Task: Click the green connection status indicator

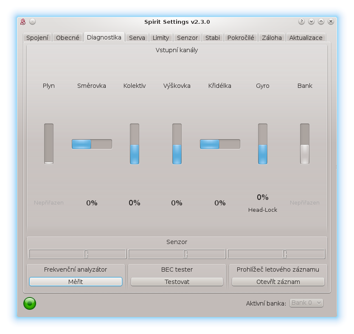Action: tap(30, 303)
